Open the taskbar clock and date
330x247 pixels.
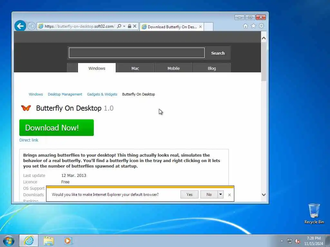[314, 241]
